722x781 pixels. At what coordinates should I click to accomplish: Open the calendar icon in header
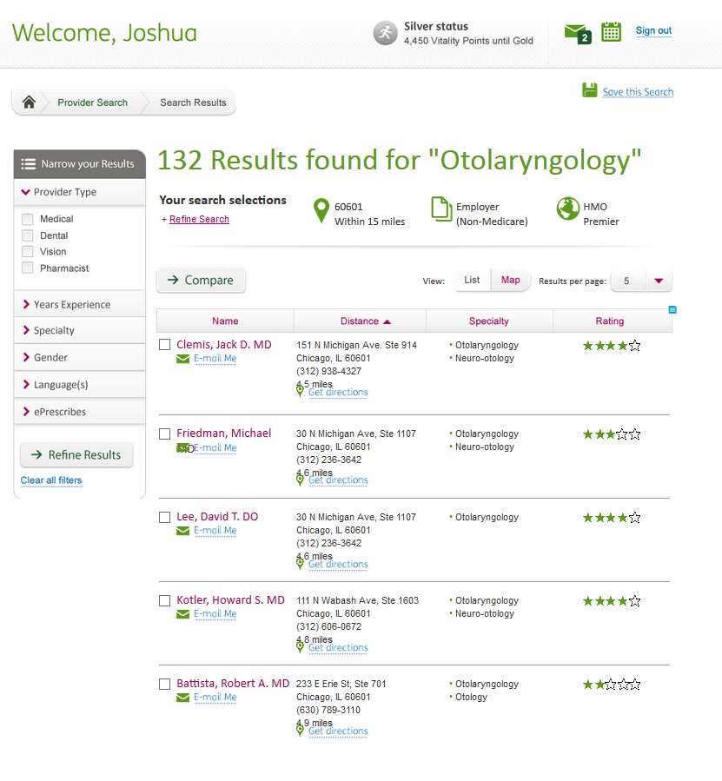click(611, 32)
